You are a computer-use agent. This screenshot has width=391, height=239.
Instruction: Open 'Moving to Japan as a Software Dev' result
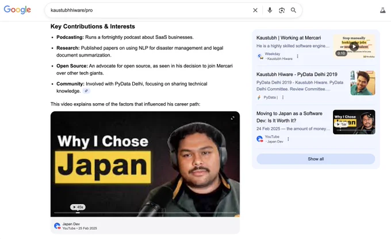click(289, 117)
